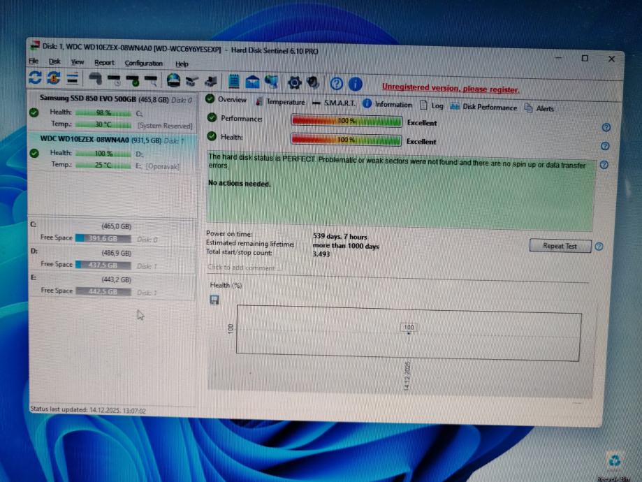Click the E: [Oporavak] partition label
642x482 pixels.
pyautogui.click(x=158, y=166)
